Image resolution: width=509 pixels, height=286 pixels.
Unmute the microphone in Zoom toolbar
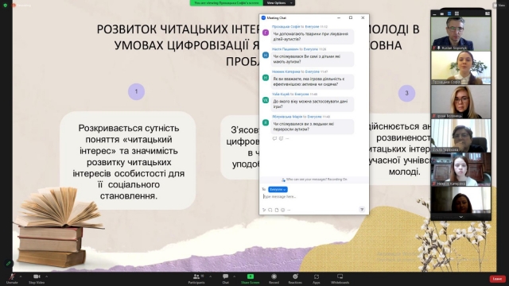coord(12,278)
